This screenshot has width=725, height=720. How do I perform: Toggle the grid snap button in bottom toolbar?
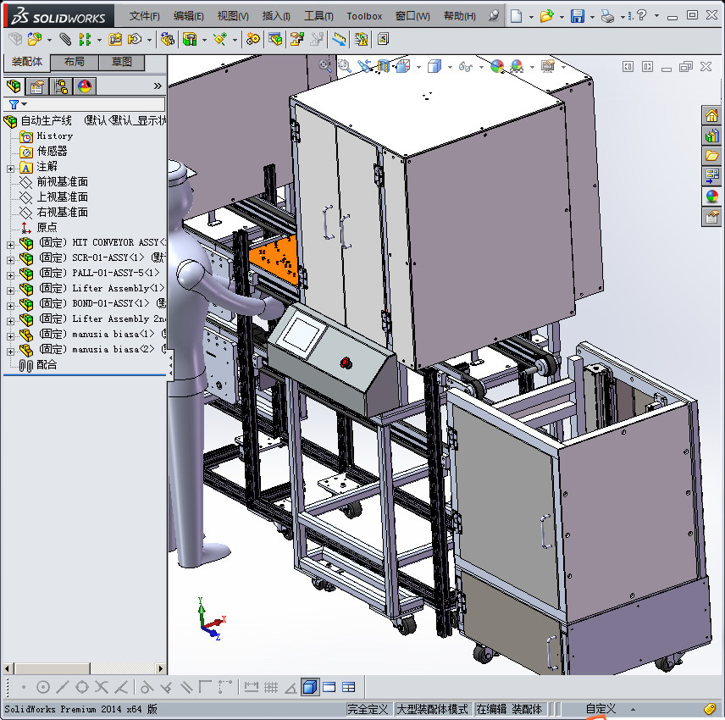point(271,687)
